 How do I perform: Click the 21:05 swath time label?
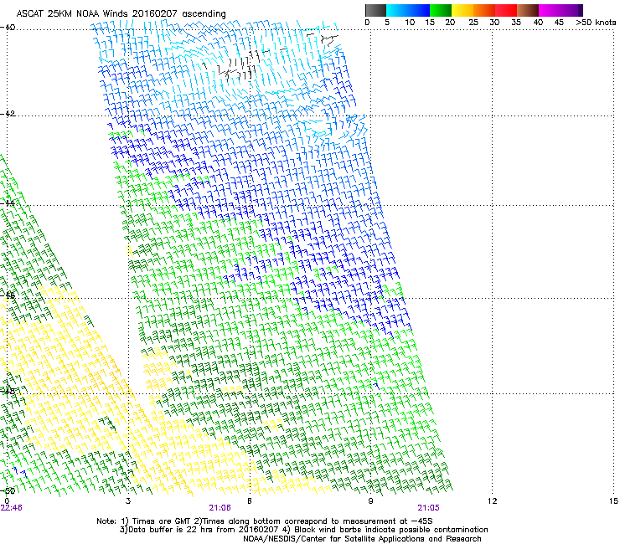coord(428,508)
